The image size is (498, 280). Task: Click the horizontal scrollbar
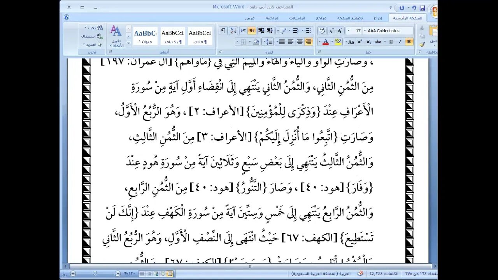click(x=250, y=266)
